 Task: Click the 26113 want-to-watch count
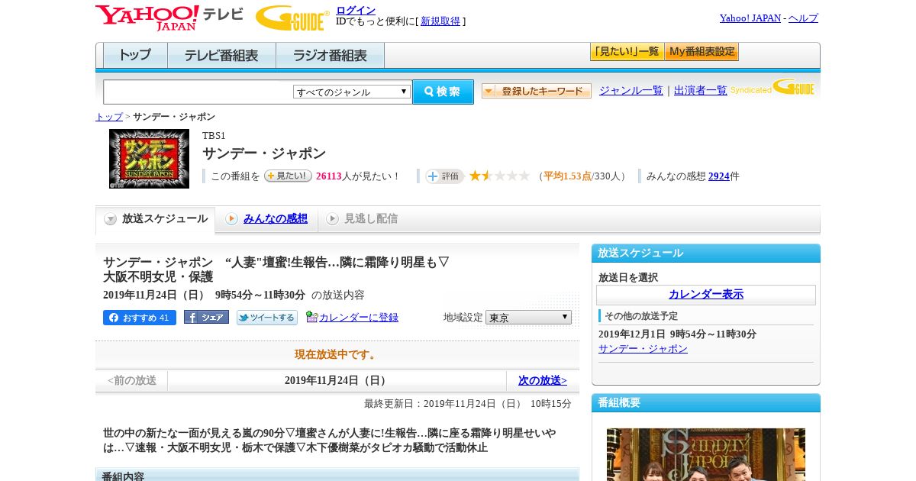tap(328, 176)
